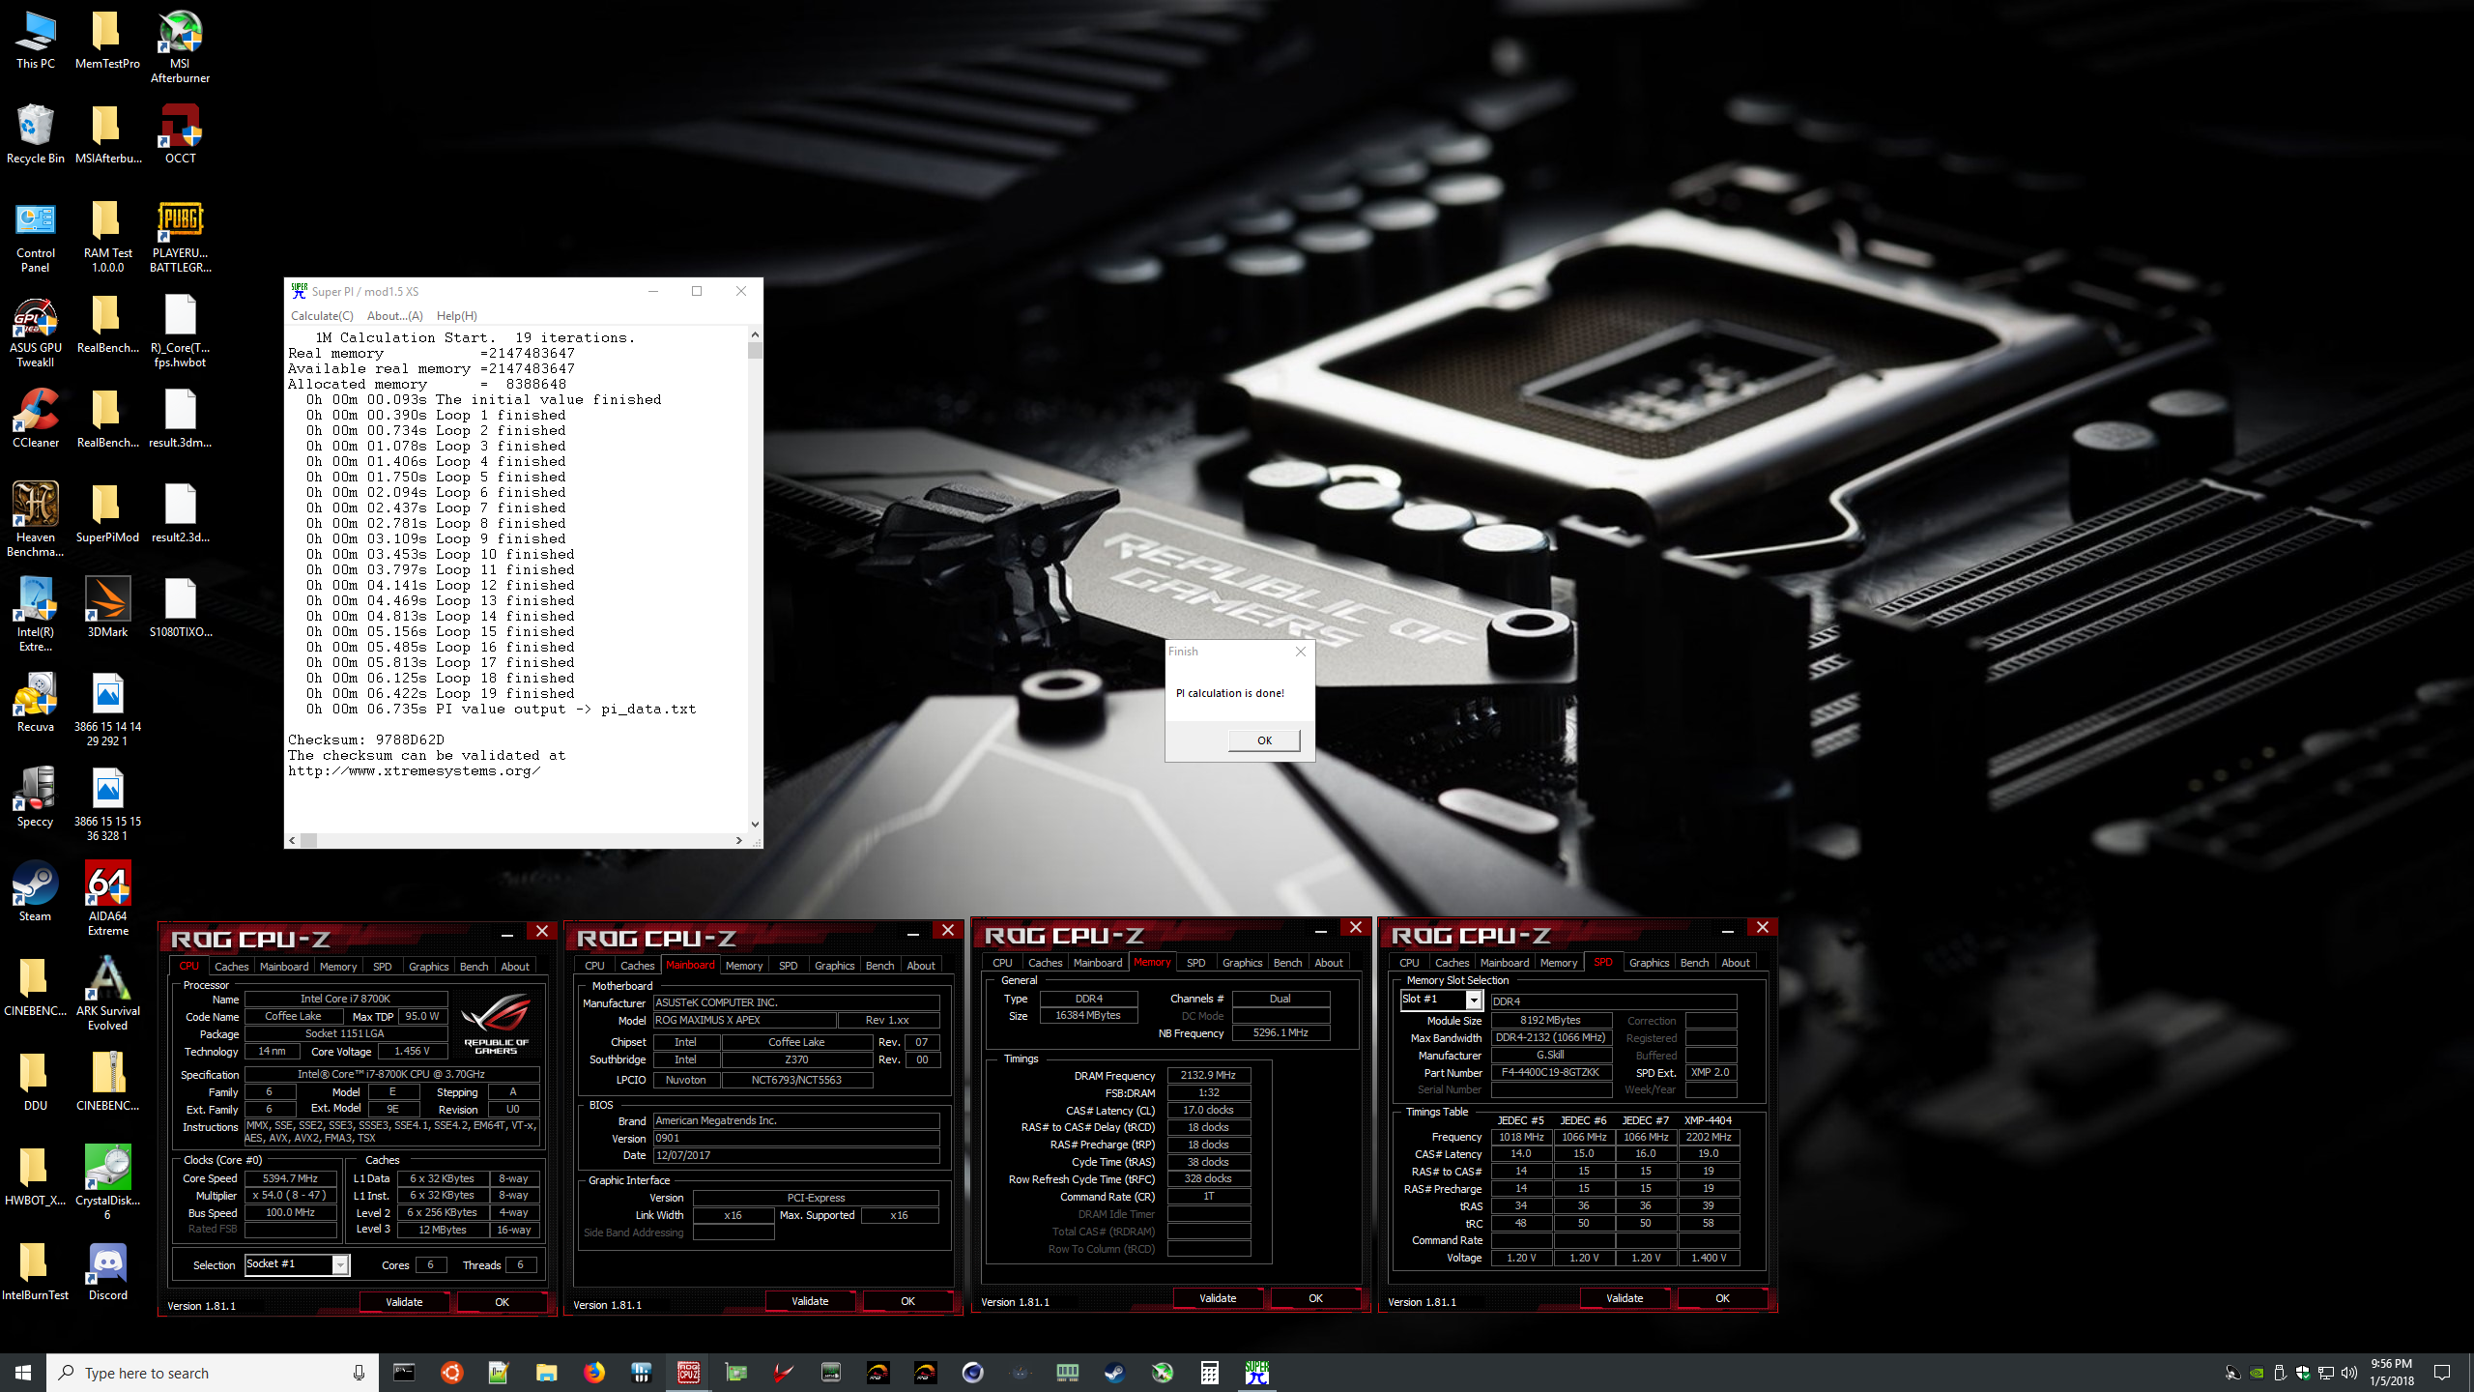The height and width of the screenshot is (1392, 2474).
Task: Click Checksum: 9788D62D line in Super PI
Action: (366, 739)
